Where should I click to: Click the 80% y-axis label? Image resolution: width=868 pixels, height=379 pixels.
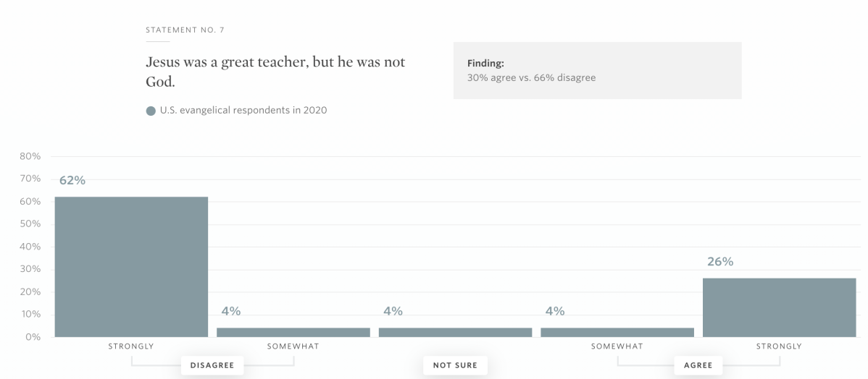[x=30, y=156]
